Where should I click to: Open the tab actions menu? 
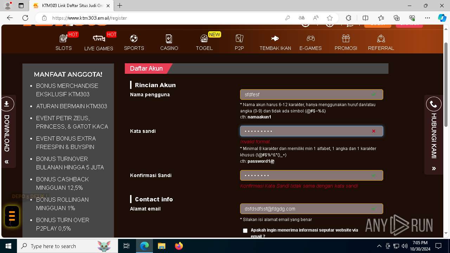21,6
